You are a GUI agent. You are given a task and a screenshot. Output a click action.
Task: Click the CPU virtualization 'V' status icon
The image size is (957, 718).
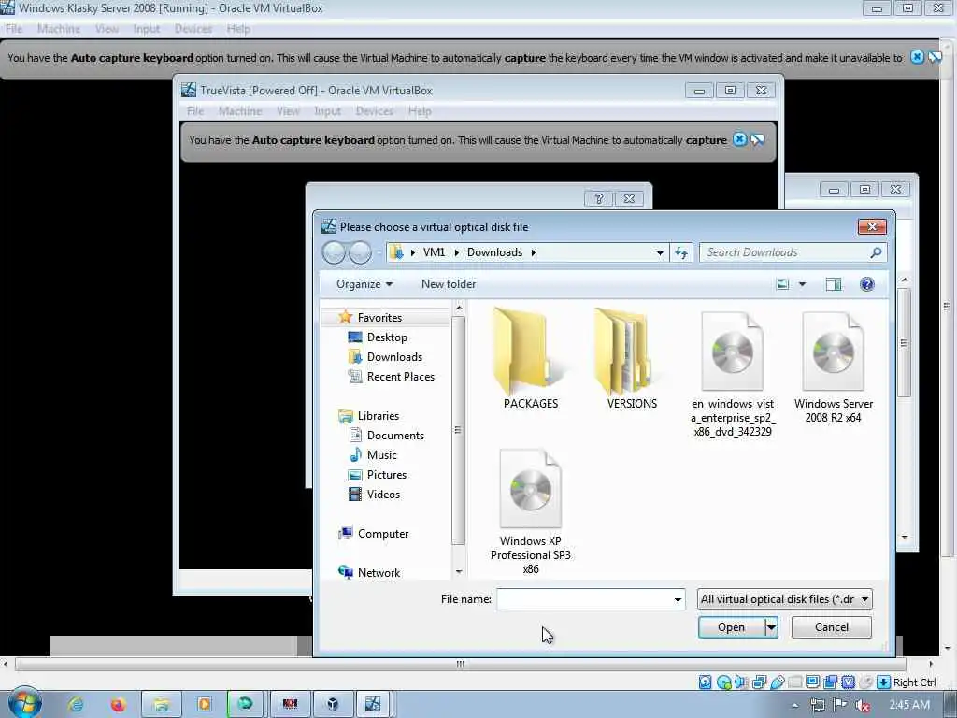(848, 682)
